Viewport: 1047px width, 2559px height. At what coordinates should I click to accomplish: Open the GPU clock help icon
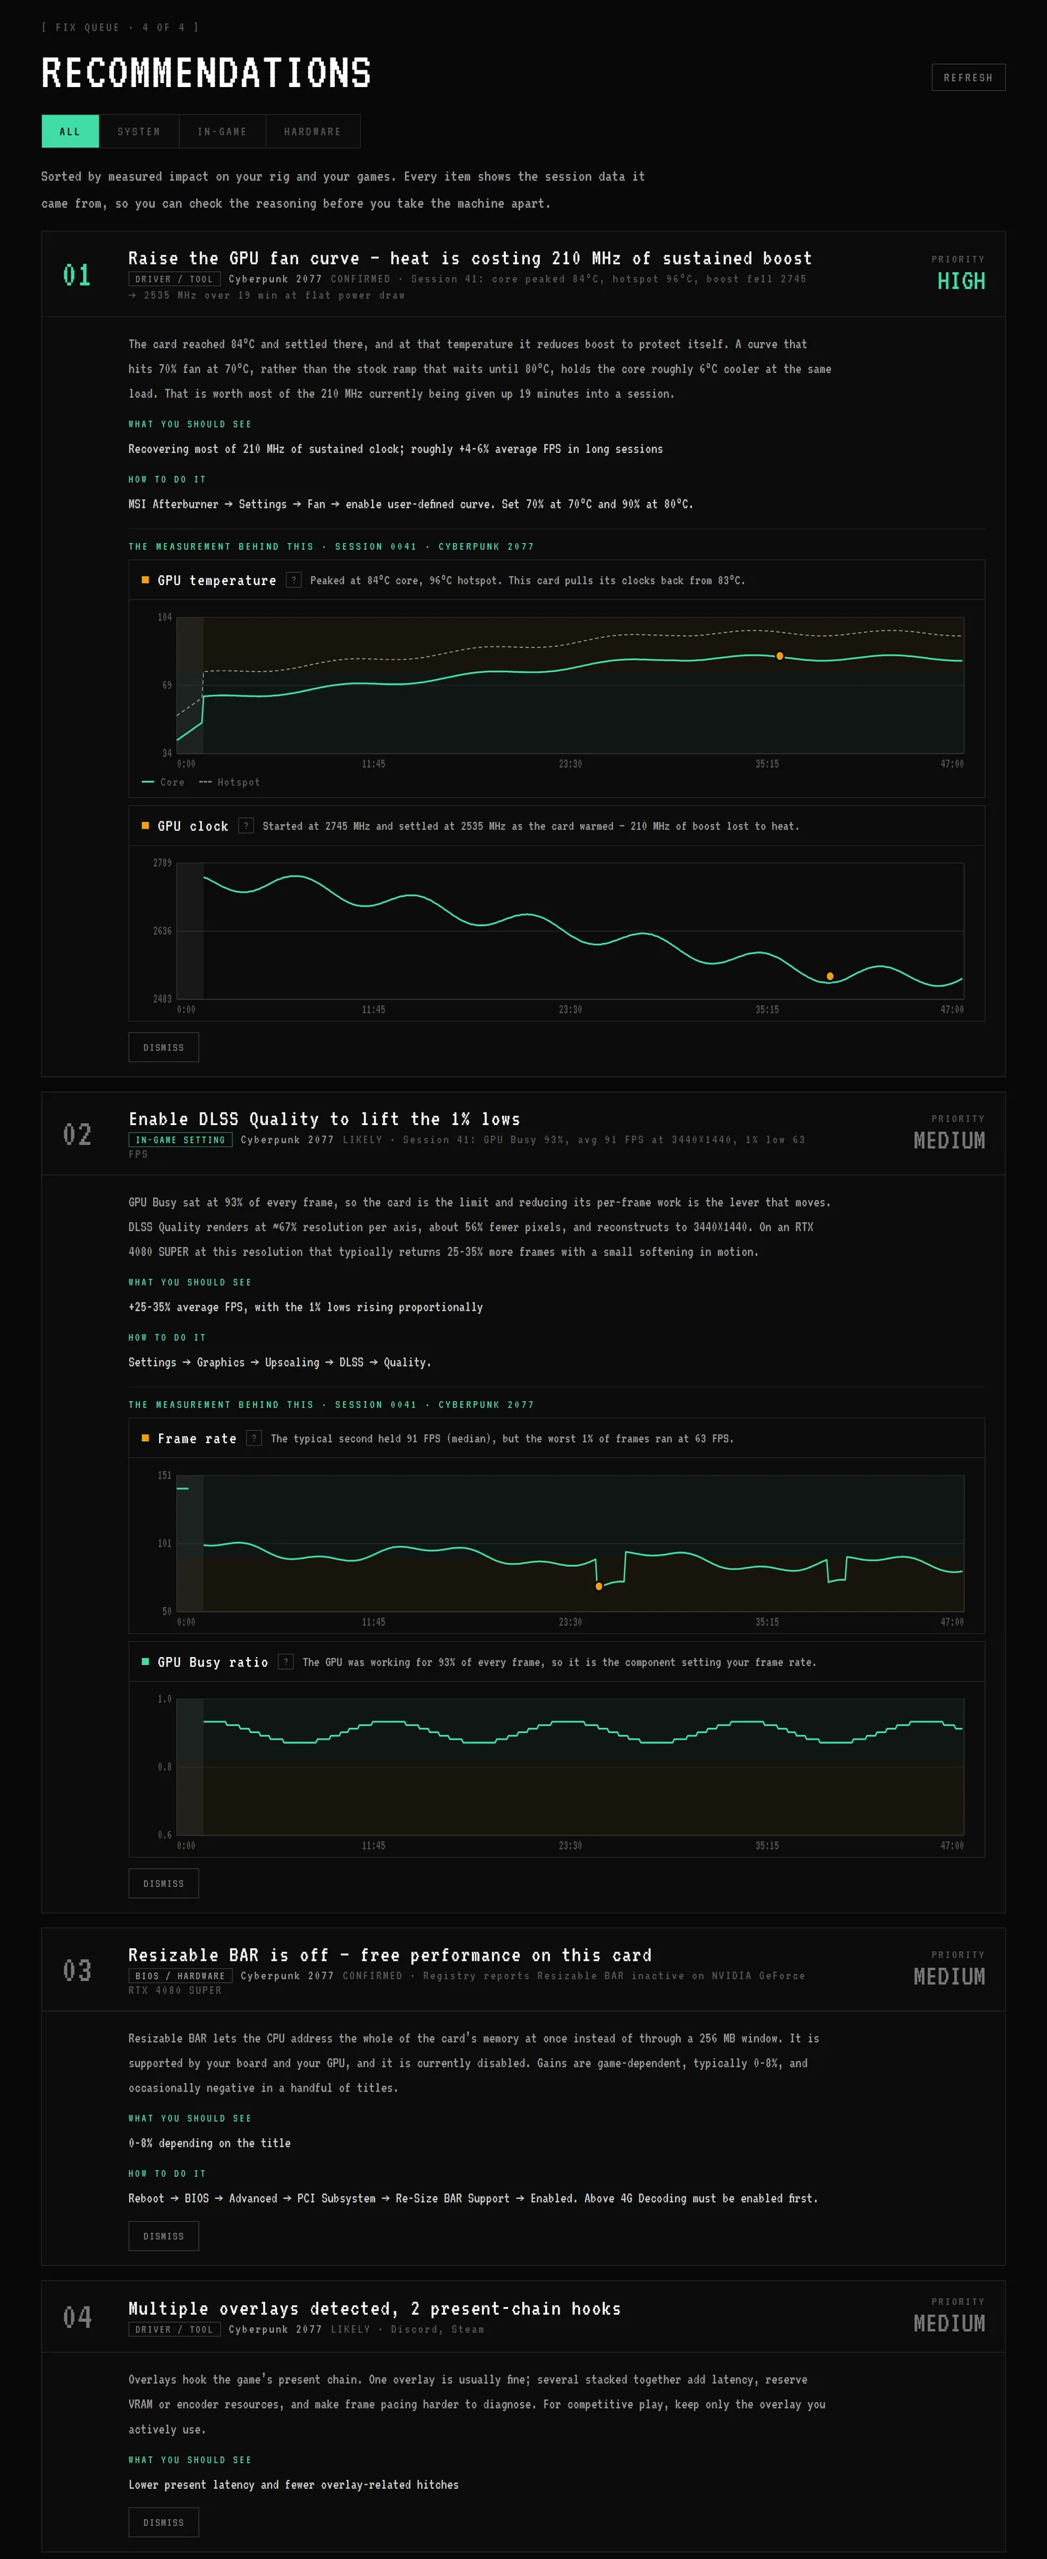coord(246,825)
